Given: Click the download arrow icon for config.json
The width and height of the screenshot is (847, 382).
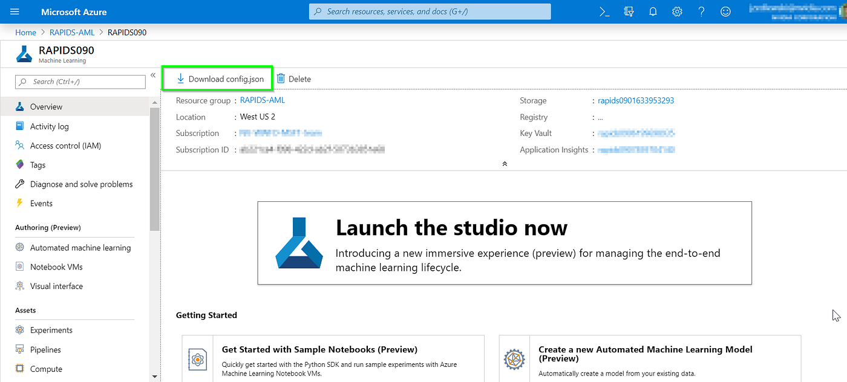Looking at the screenshot, I should pos(180,79).
